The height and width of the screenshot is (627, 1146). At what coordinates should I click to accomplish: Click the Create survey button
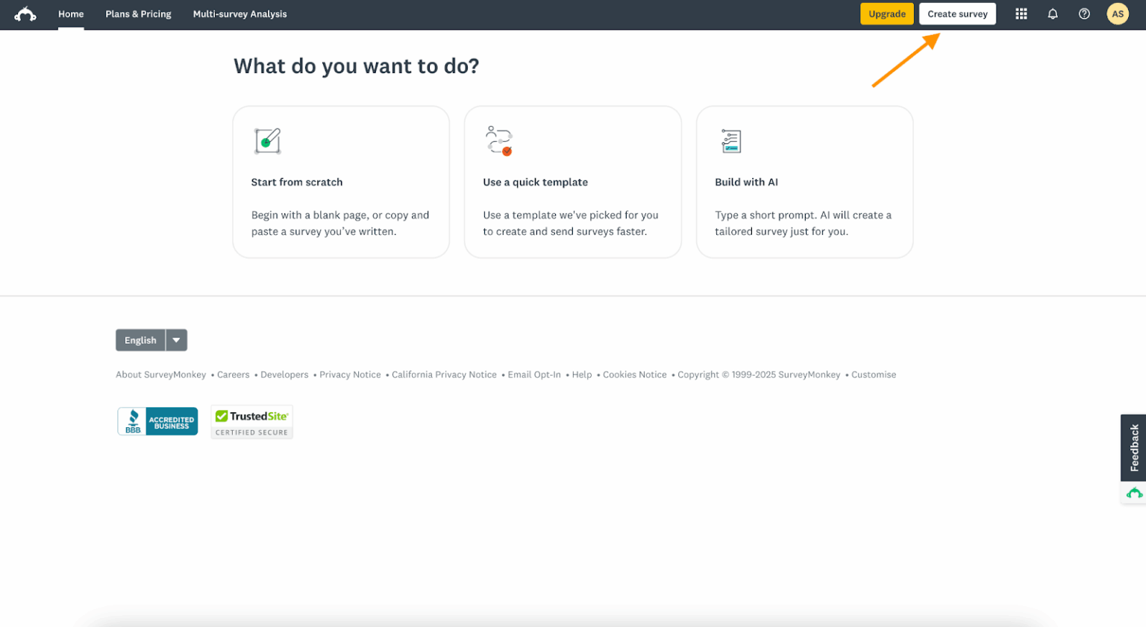coord(957,13)
